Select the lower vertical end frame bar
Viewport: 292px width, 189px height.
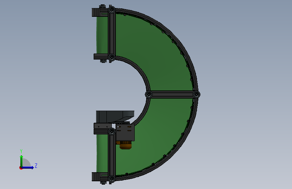pos(112,155)
